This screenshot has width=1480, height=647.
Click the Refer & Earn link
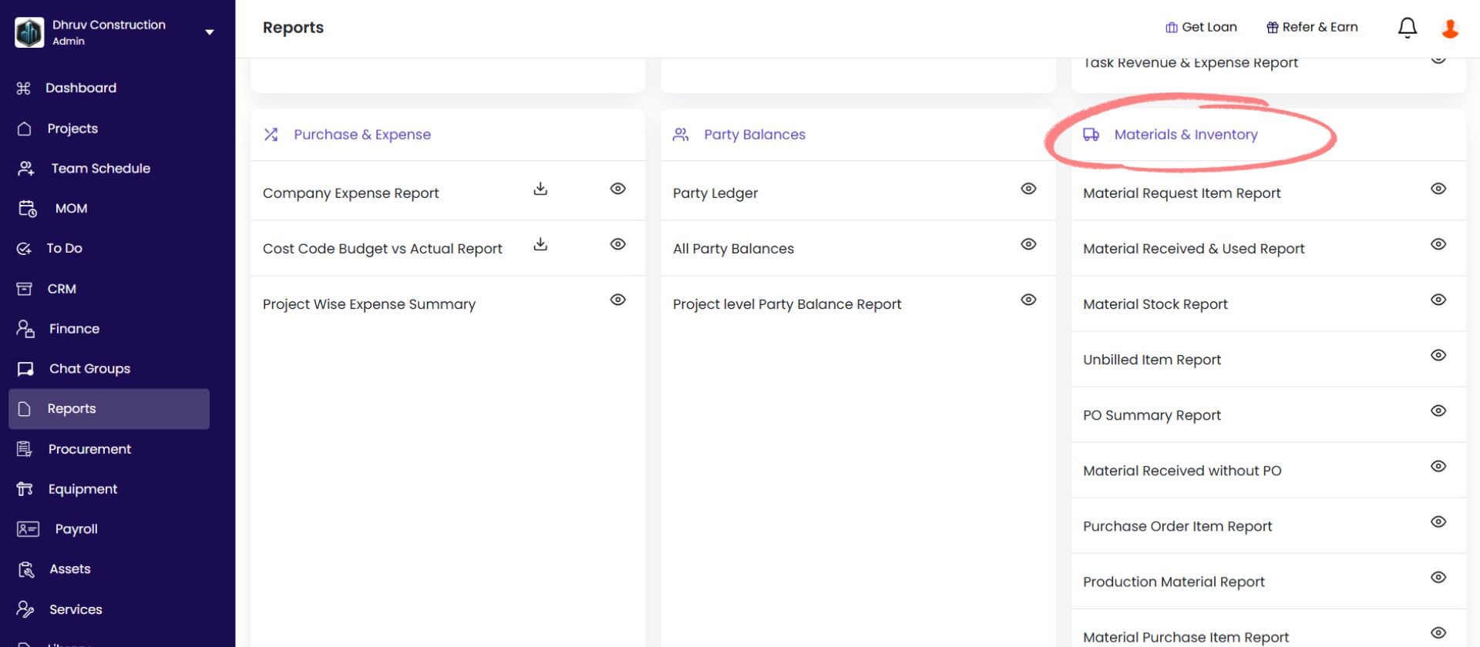click(x=1312, y=28)
